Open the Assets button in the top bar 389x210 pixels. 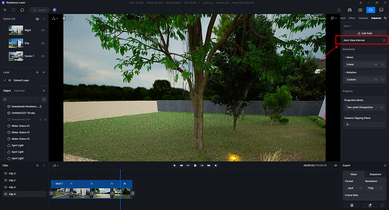(x=39, y=10)
